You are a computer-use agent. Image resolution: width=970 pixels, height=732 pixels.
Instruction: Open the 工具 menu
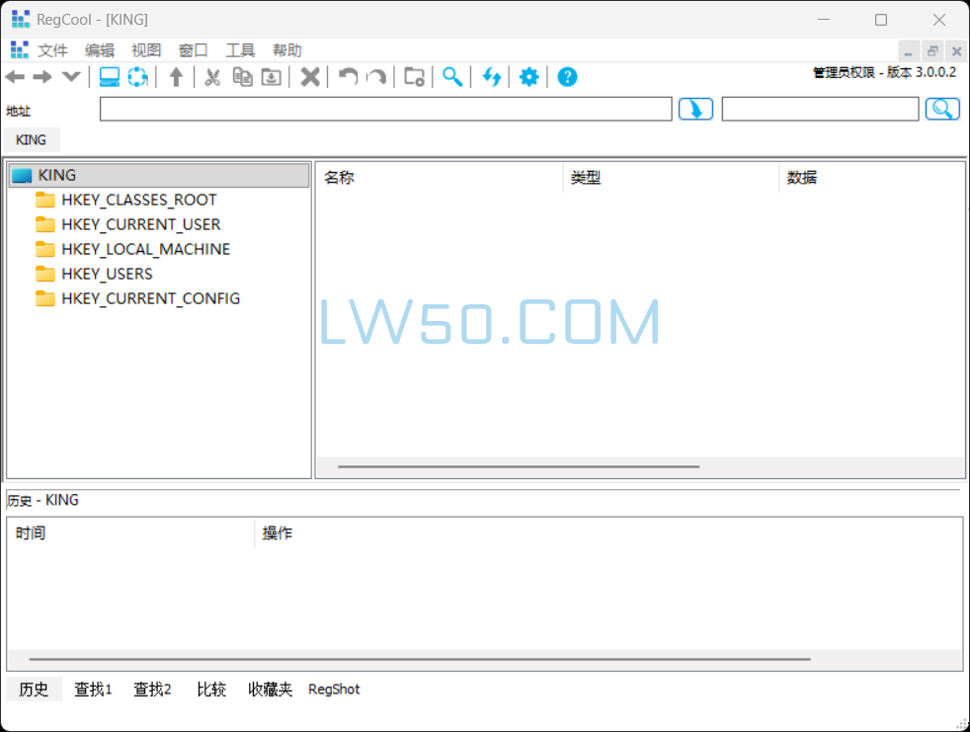click(240, 49)
